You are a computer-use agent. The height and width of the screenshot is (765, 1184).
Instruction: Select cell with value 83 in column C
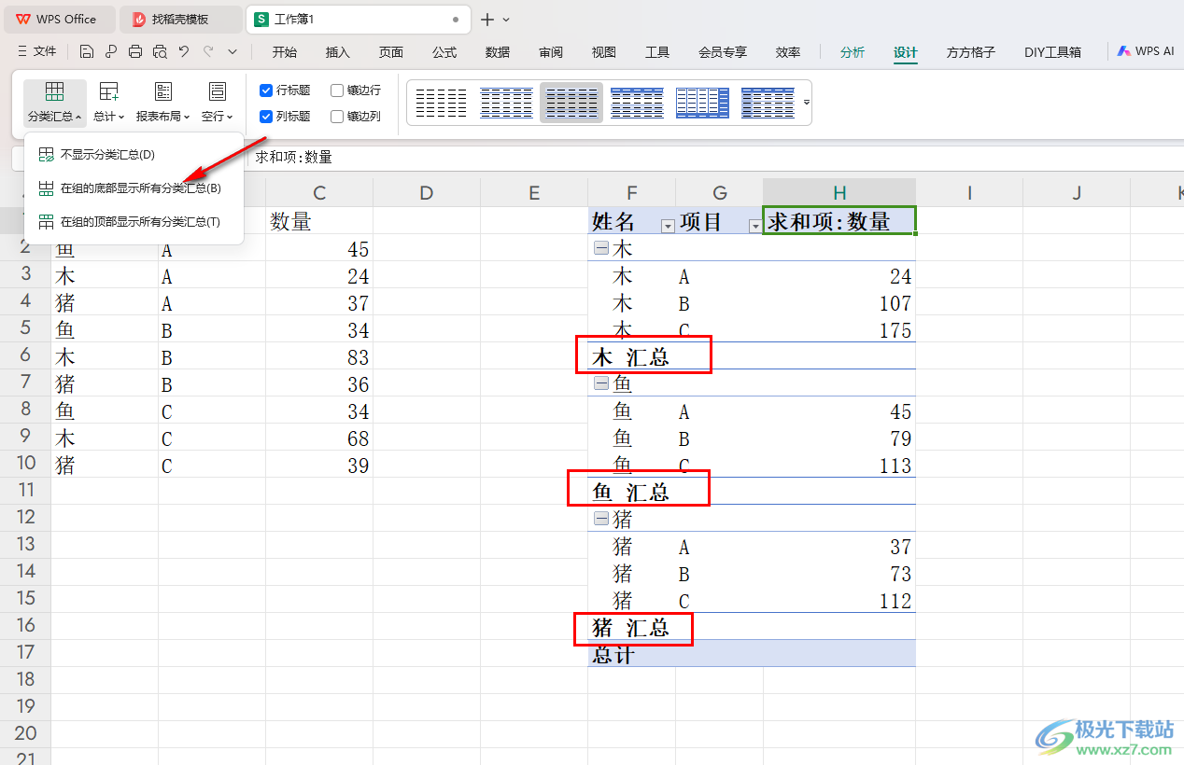319,357
